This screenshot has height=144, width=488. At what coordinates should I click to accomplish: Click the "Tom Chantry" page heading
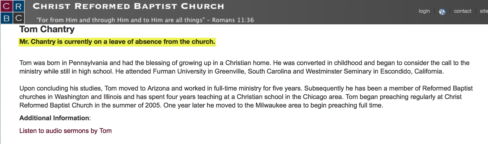click(47, 29)
